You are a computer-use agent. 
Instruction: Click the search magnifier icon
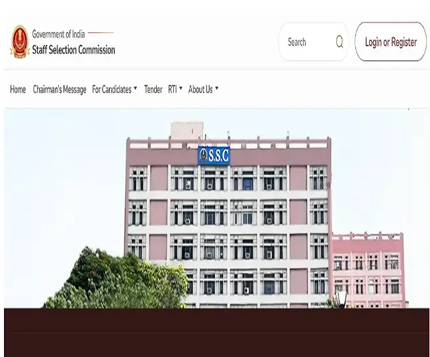[339, 42]
